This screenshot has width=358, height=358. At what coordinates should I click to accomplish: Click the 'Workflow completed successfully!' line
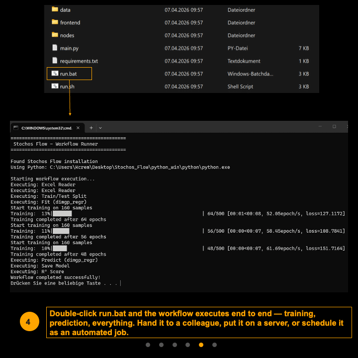pos(56,277)
